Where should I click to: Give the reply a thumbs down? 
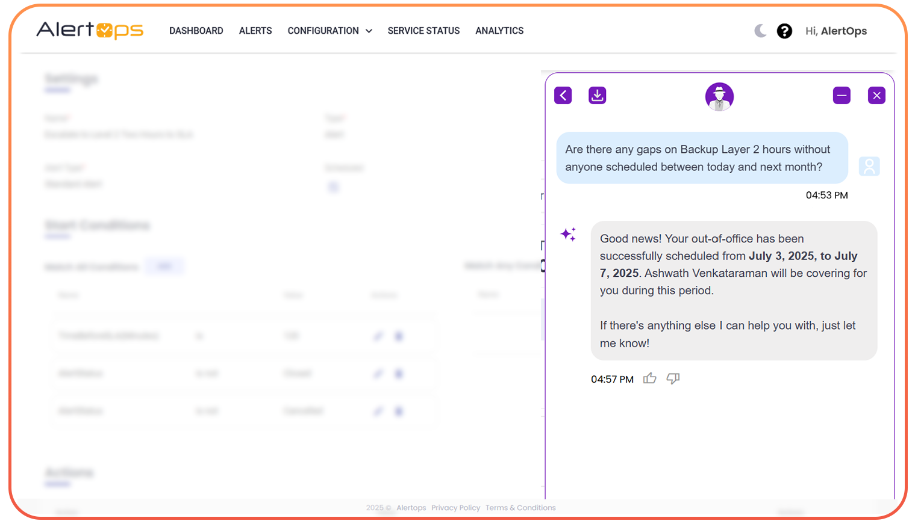click(x=673, y=378)
